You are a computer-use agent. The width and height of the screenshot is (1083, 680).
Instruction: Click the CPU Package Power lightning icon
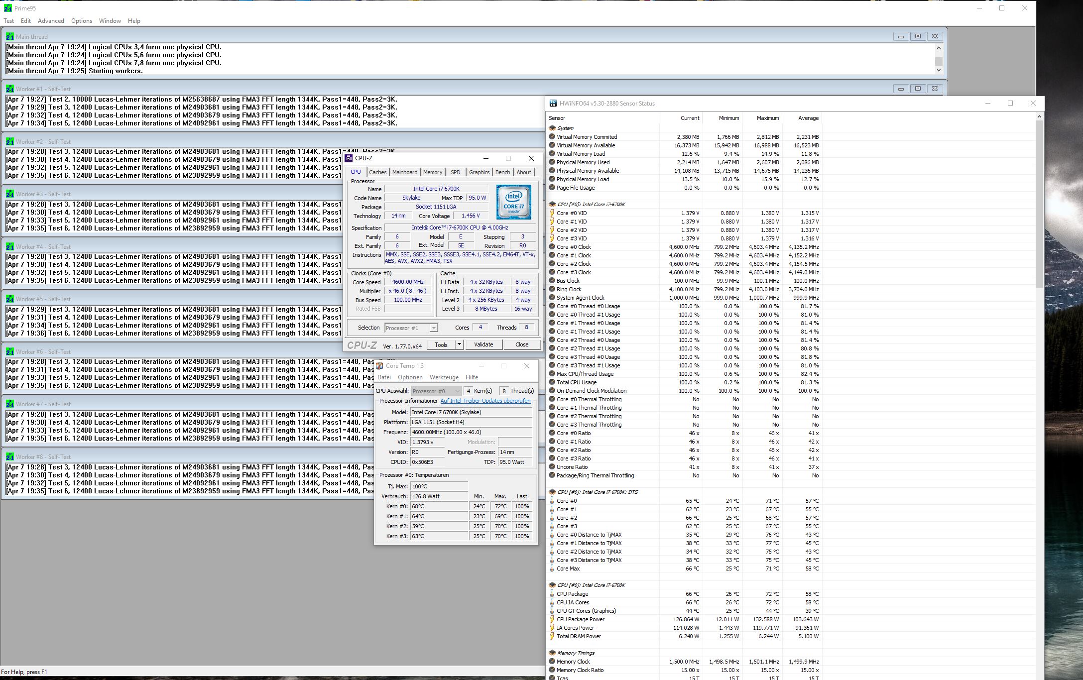pyautogui.click(x=552, y=619)
